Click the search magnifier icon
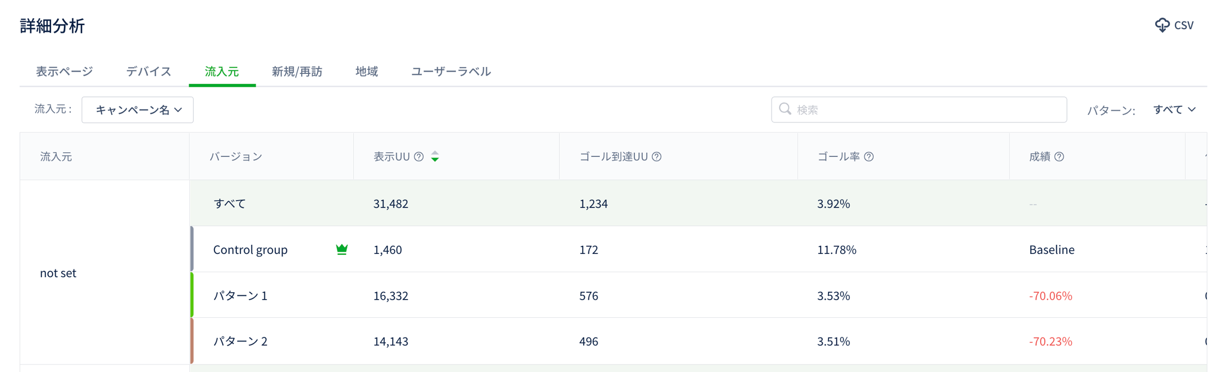 click(x=785, y=109)
